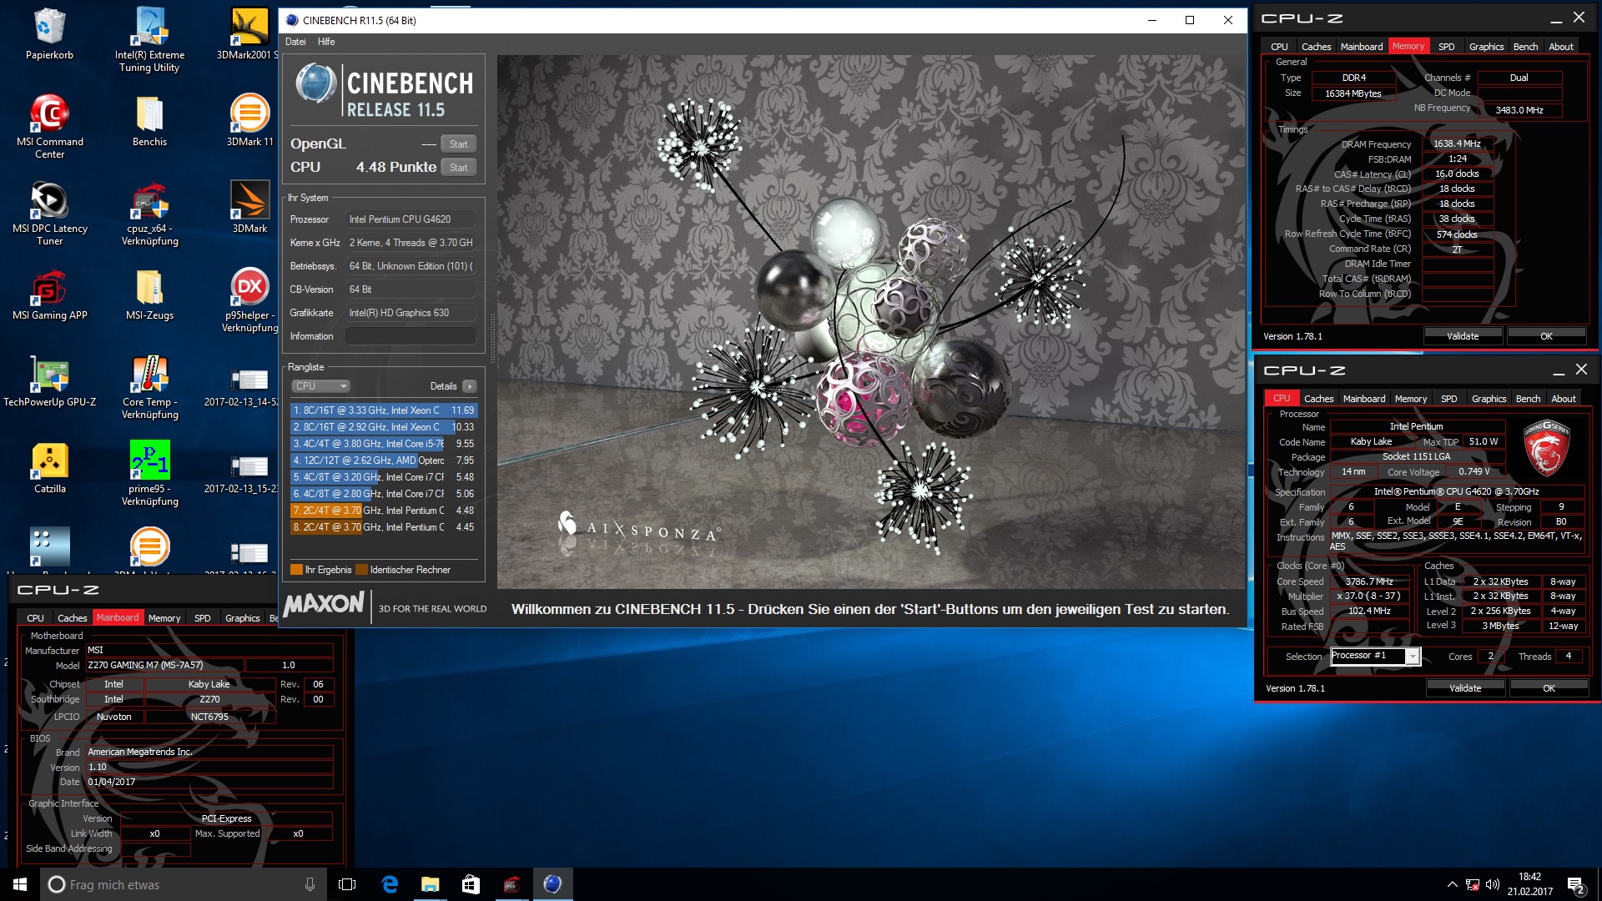Open the notification action center
This screenshot has width=1602, height=901.
point(1576,885)
